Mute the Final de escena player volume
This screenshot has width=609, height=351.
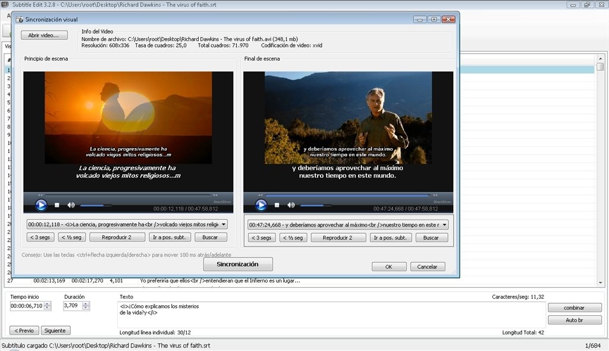pos(291,205)
